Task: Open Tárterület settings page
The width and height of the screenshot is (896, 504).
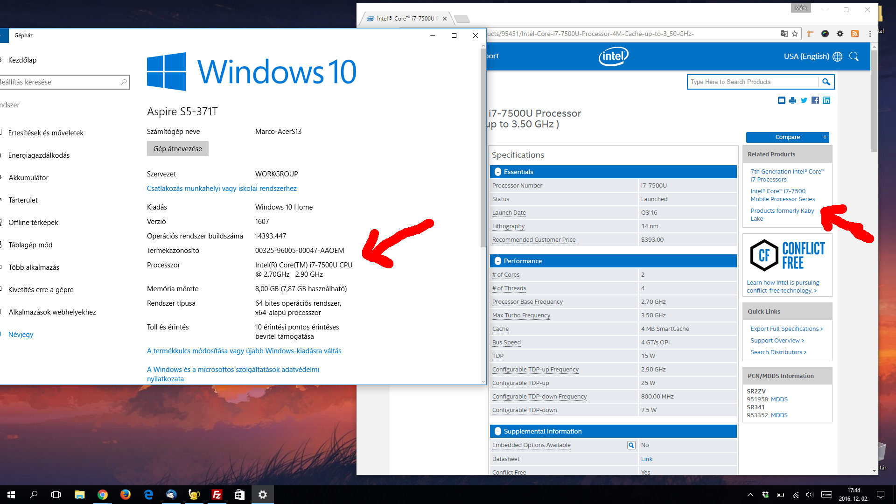Action: (23, 200)
